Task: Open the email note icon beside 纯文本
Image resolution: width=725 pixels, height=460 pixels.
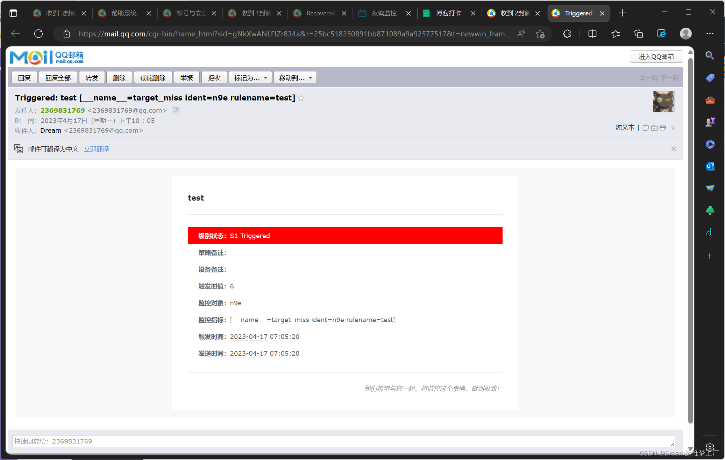Action: (646, 128)
